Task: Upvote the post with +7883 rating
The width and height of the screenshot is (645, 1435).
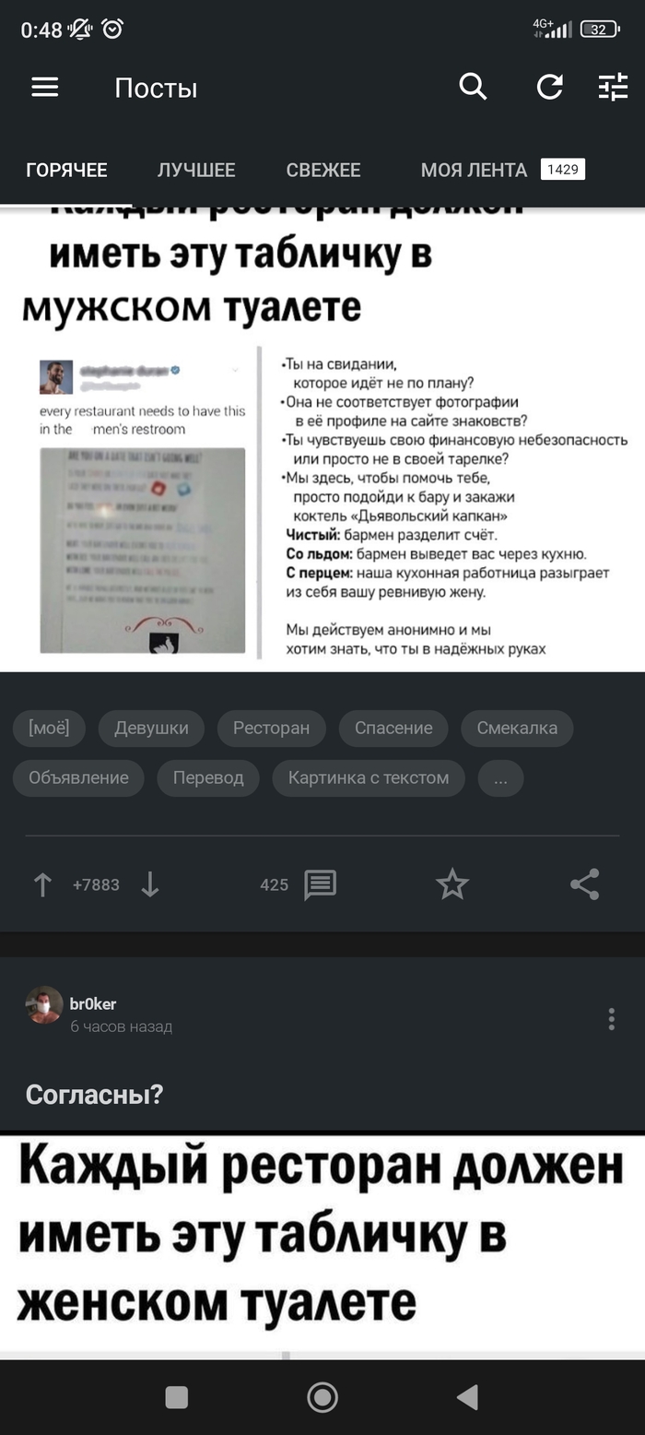Action: coord(42,884)
